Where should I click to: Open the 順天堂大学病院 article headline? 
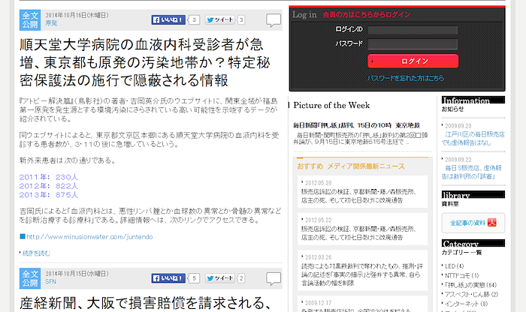point(145,62)
